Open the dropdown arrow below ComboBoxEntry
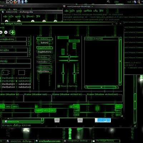Image resolution: width=143 pixels, height=143 pixels. pos(29,44)
